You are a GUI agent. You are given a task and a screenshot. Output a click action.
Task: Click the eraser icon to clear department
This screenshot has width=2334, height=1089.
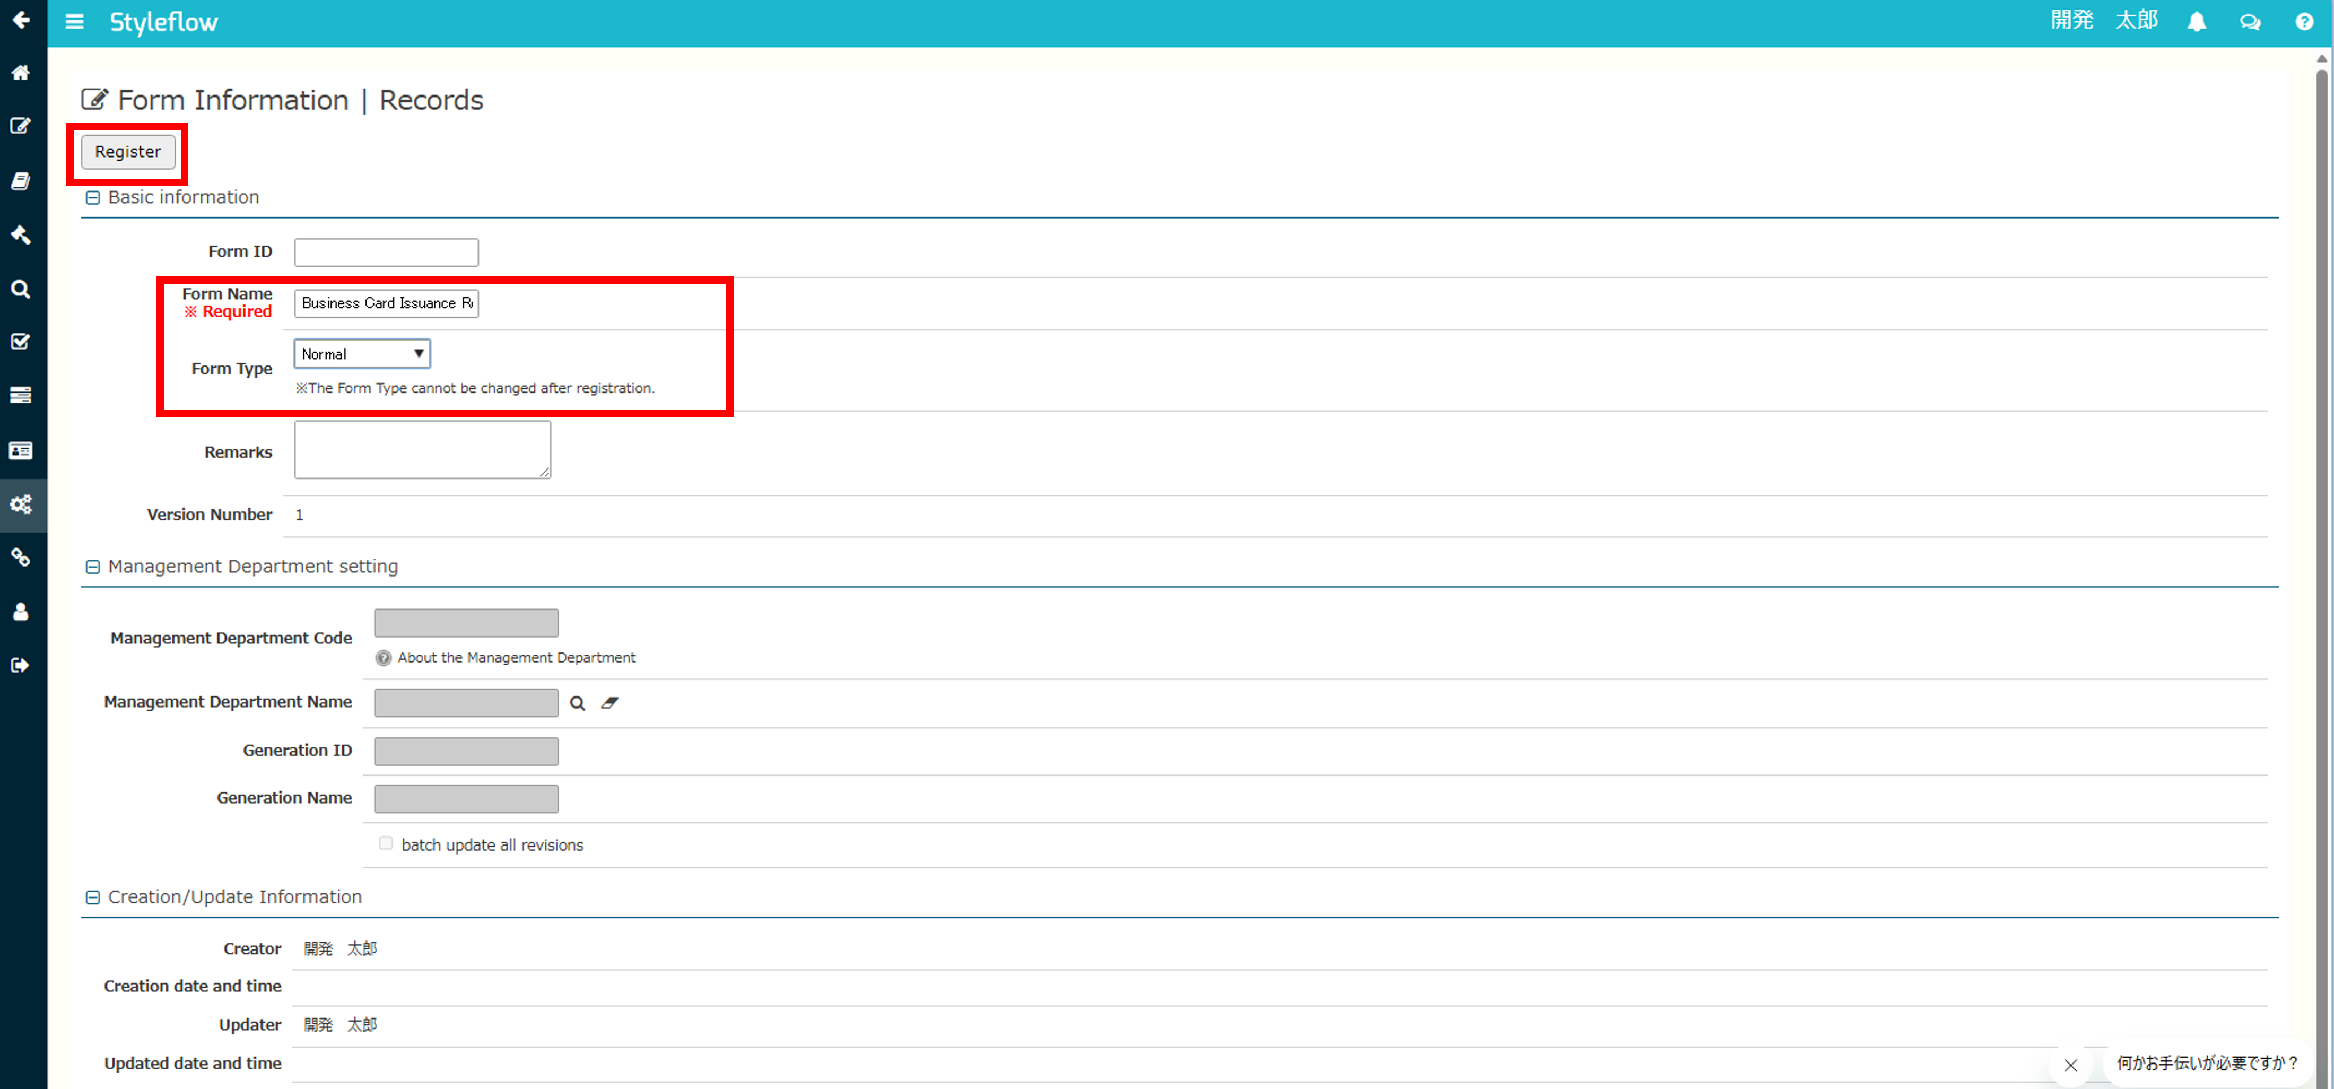[x=610, y=703]
